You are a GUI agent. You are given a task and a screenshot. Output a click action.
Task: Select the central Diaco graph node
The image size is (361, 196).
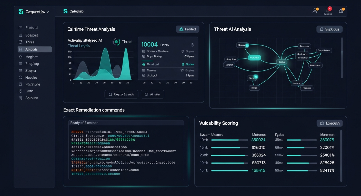click(x=282, y=62)
